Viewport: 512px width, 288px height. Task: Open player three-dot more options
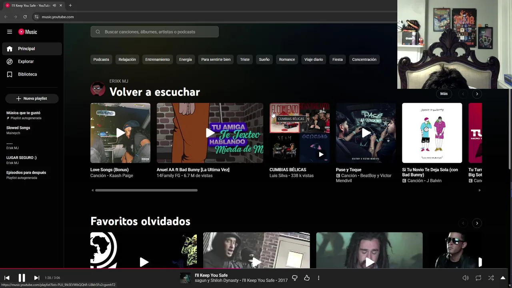click(x=318, y=278)
